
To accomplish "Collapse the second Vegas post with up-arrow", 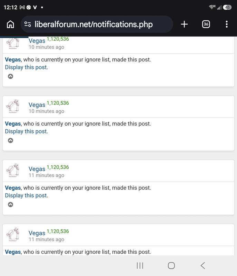I will 11,140.
